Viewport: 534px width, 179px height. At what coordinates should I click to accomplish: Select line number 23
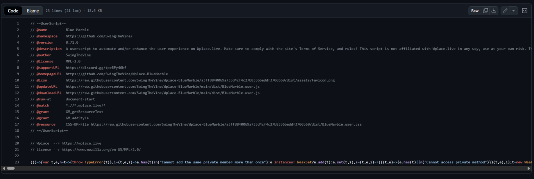(17, 162)
